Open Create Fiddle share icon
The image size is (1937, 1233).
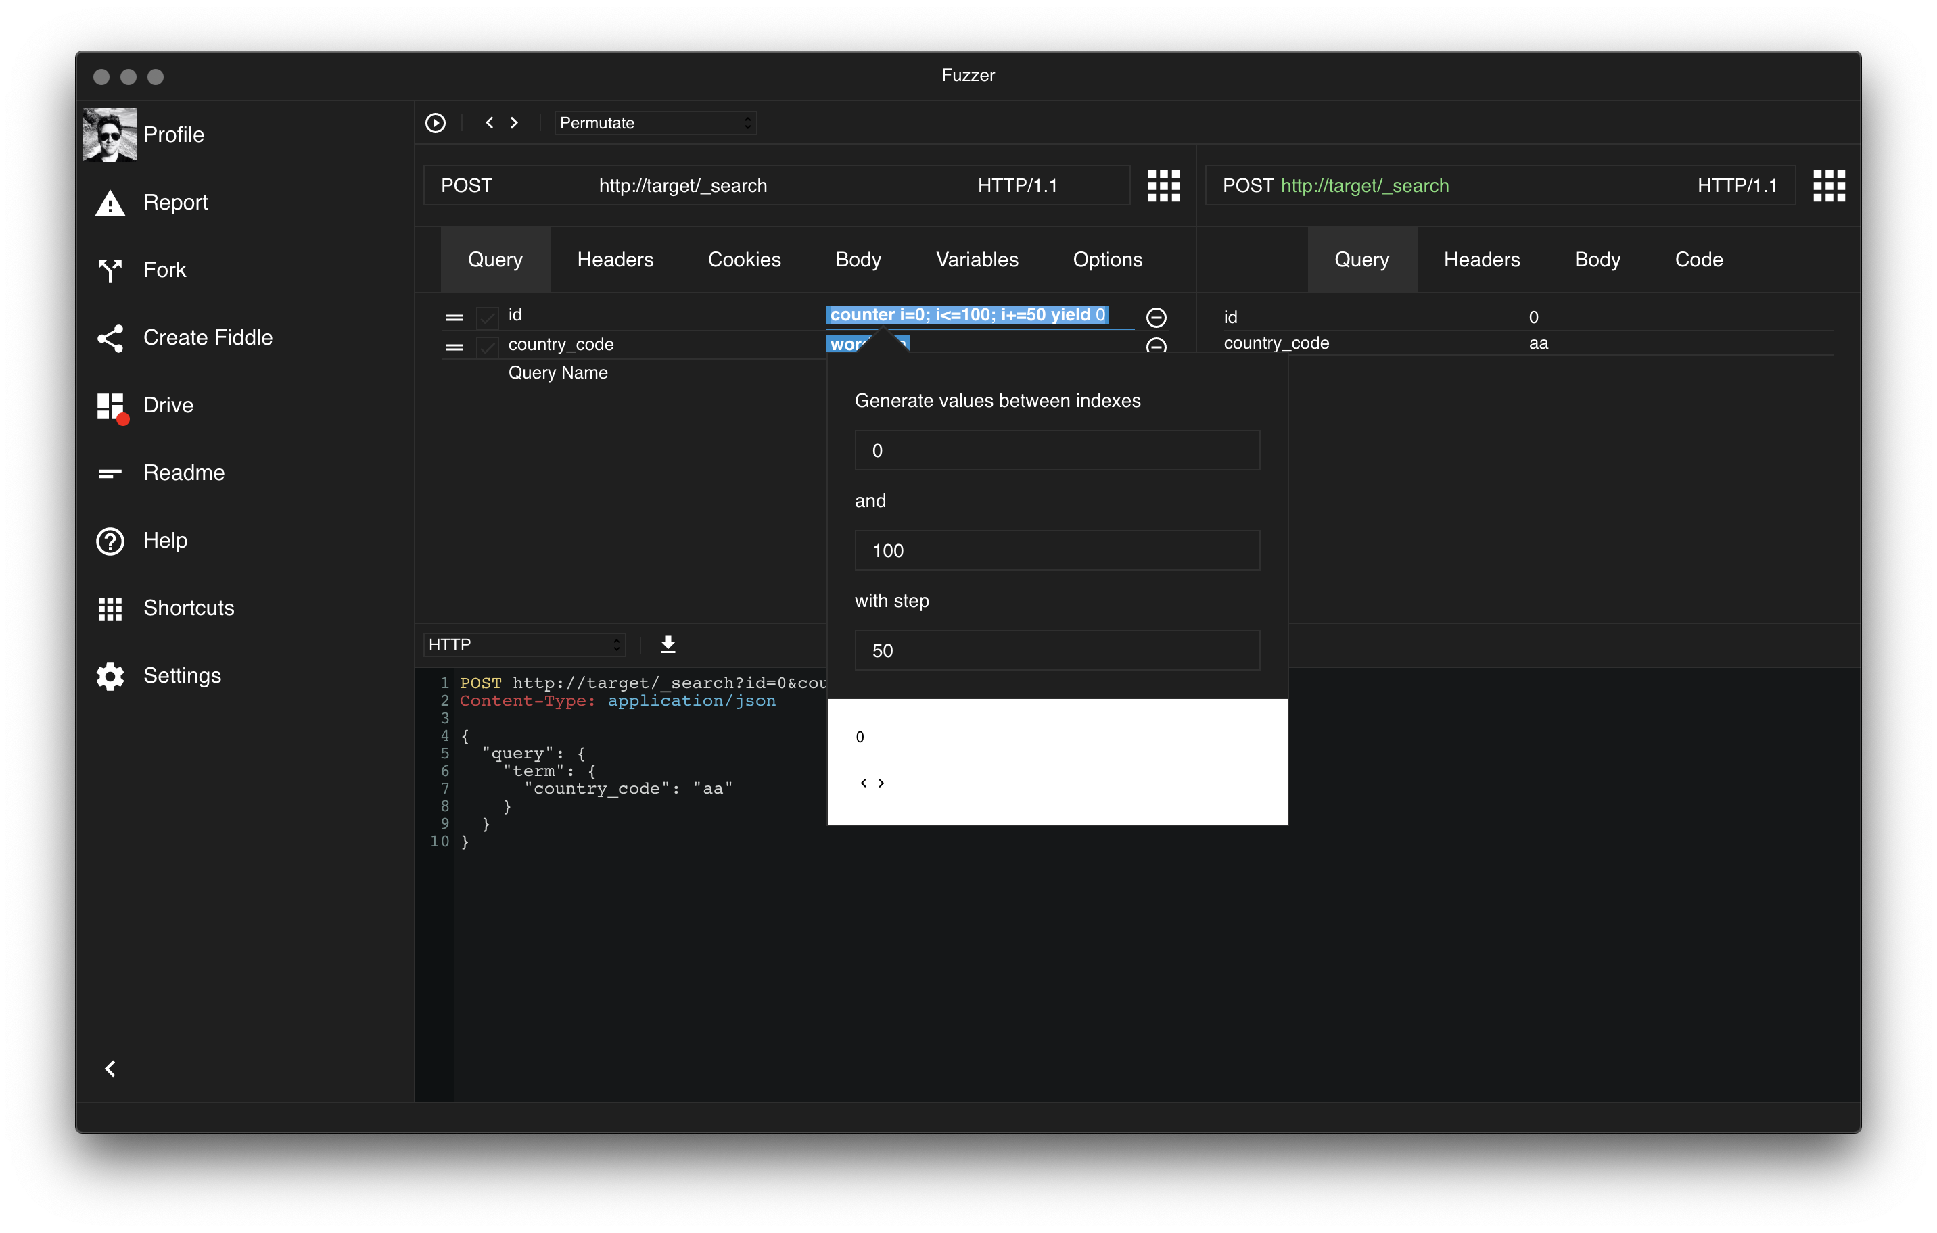pos(110,337)
